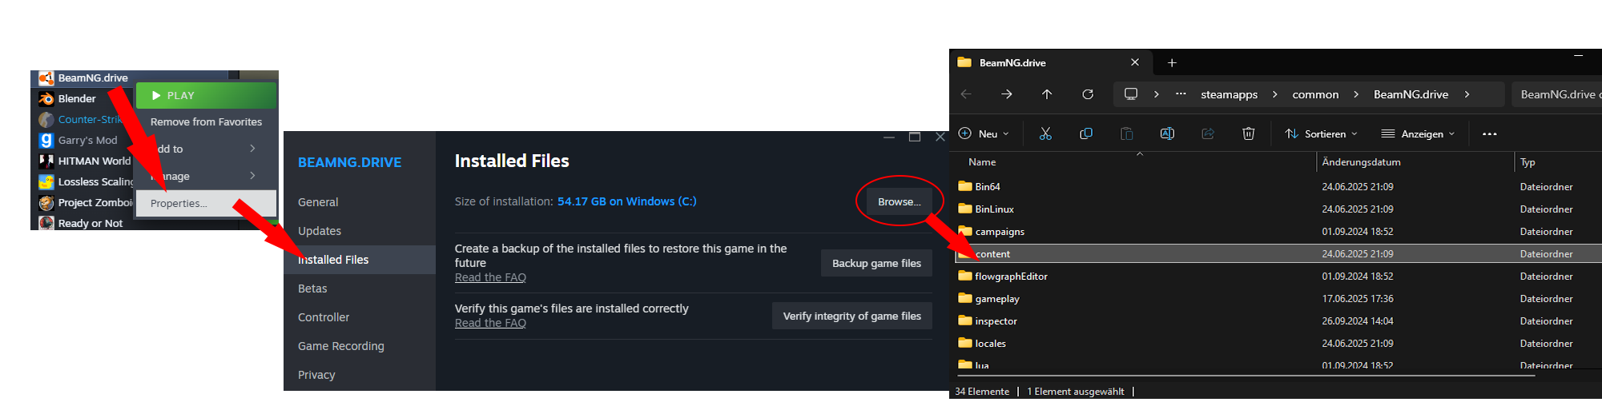Expand the chevron after steamapps in address bar
This screenshot has height=414, width=1602.
[1274, 94]
